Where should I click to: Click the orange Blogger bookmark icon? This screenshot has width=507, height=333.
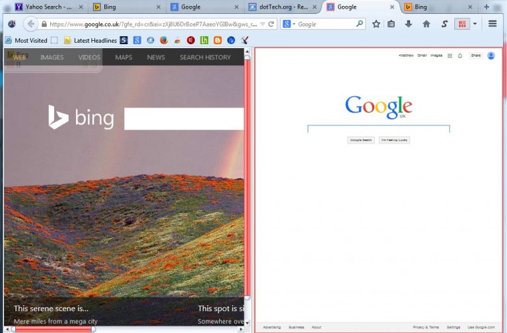tap(218, 40)
